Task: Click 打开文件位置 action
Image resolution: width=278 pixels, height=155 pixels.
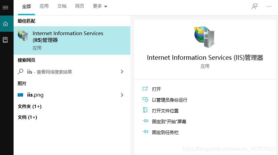Action: click(165, 111)
